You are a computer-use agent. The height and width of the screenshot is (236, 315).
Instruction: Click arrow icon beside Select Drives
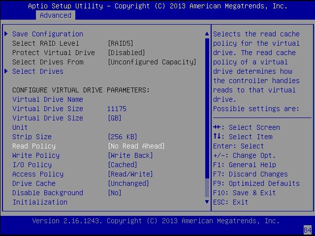[6, 71]
